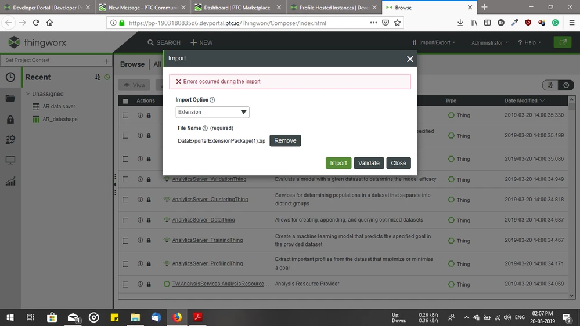Open the Administrator user dropdown
580x326 pixels.
click(490, 42)
